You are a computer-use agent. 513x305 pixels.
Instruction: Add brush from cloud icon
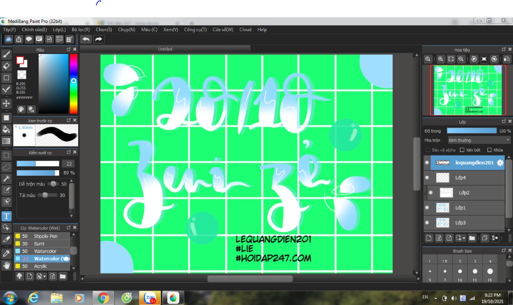pos(20,276)
